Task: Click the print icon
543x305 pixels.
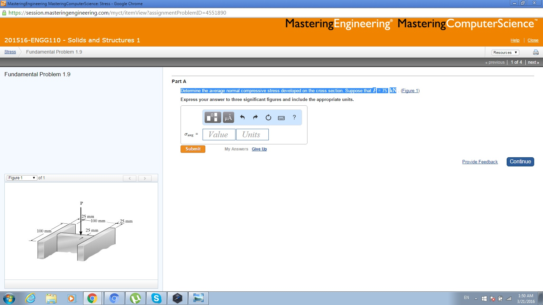Action: click(536, 52)
